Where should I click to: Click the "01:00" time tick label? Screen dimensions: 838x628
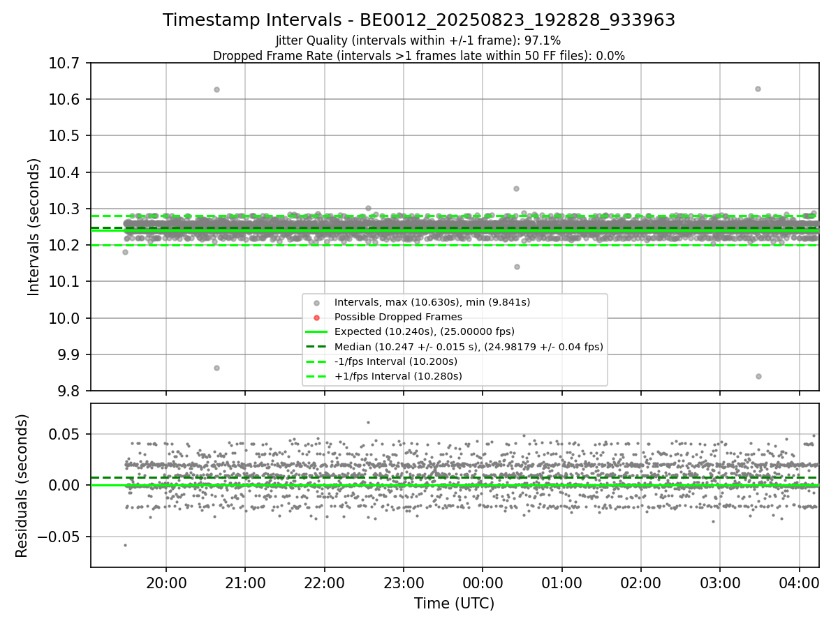(561, 583)
